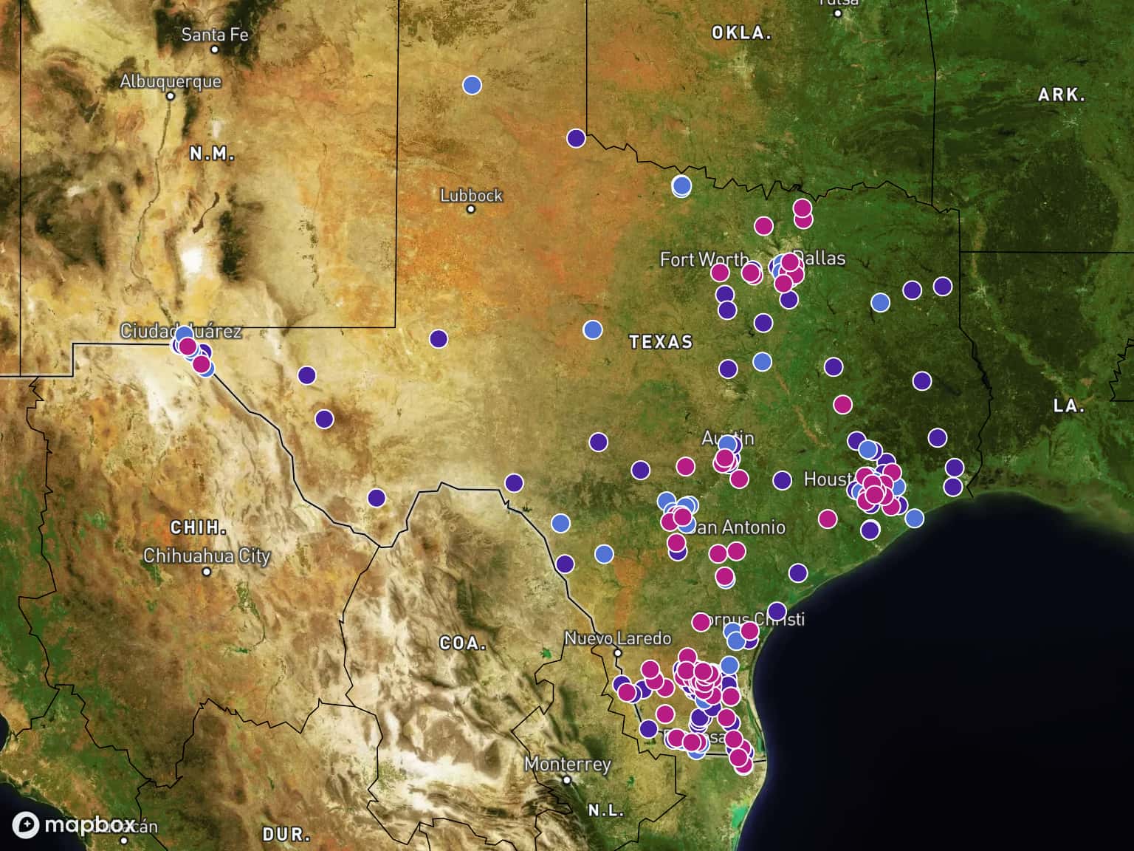The width and height of the screenshot is (1134, 851).
Task: Select the Chihuahua City label
Action: [207, 556]
